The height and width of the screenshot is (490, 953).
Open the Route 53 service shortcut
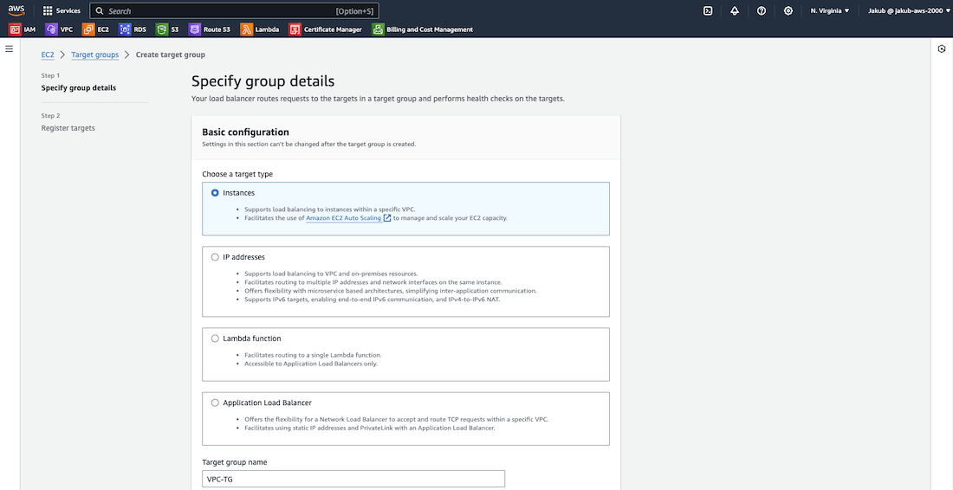pyautogui.click(x=211, y=29)
